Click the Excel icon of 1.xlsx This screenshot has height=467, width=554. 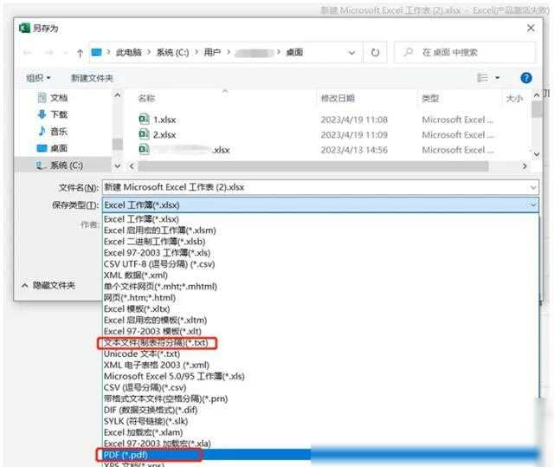144,119
